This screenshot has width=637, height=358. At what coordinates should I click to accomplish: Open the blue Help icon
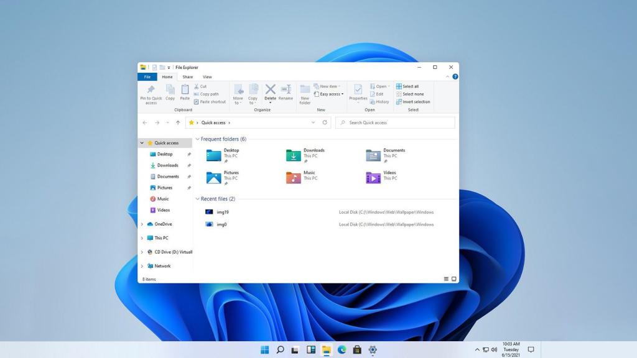point(455,76)
